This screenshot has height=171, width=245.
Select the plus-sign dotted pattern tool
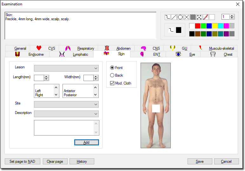[x=199, y=17]
